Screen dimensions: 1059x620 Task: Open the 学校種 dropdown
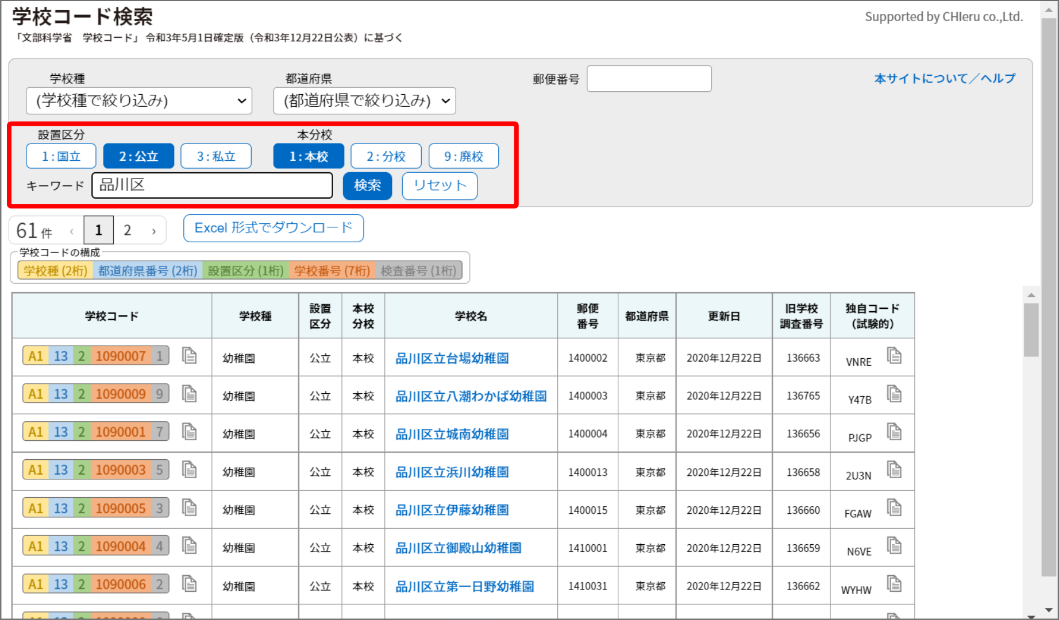coord(139,101)
